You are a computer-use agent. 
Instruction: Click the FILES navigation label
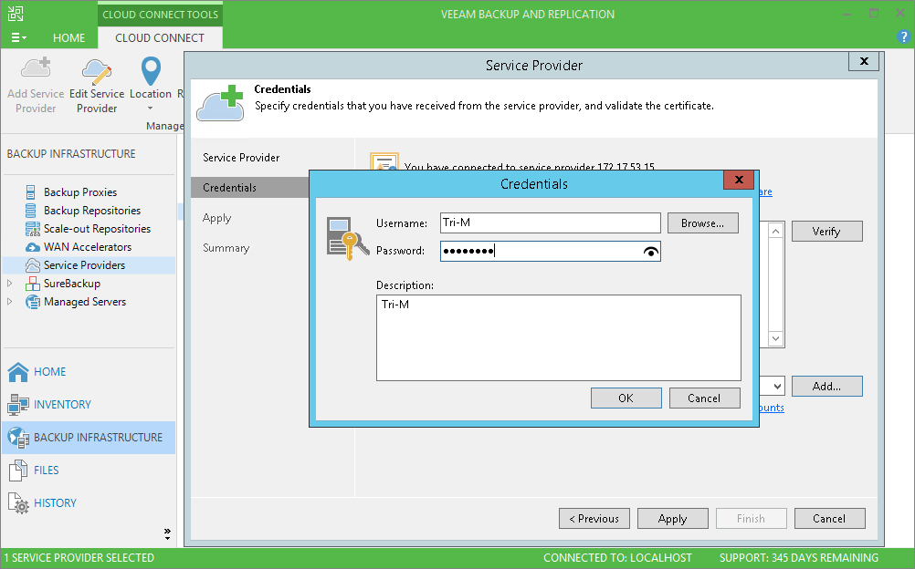point(47,470)
